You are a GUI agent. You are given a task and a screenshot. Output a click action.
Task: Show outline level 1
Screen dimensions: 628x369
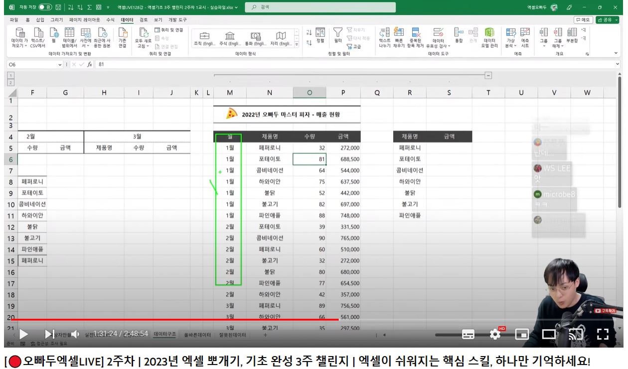tap(10, 75)
